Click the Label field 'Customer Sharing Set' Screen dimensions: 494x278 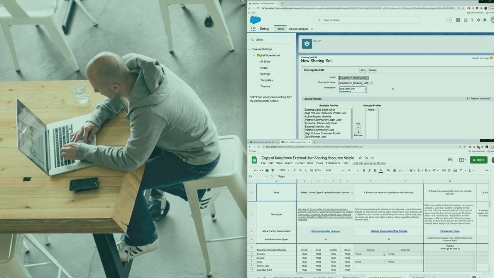354,78
